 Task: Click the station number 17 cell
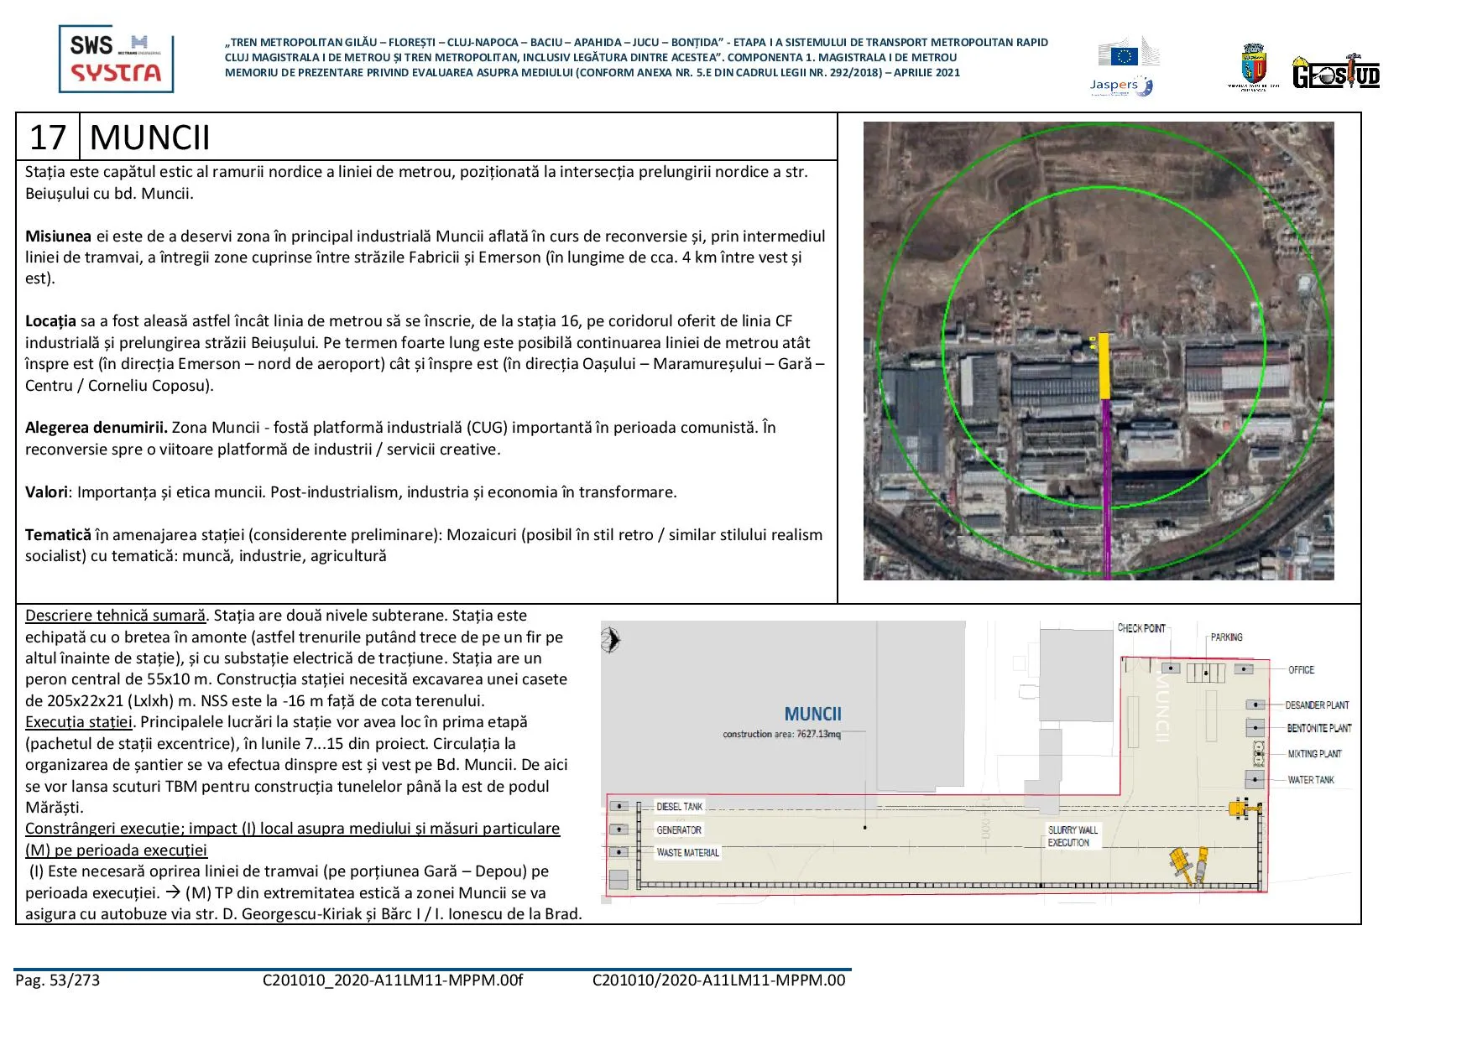[48, 138]
